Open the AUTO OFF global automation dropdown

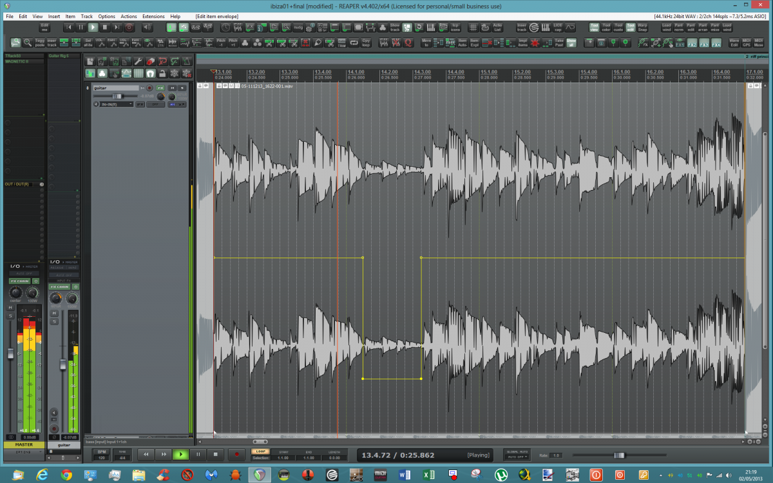point(517,457)
